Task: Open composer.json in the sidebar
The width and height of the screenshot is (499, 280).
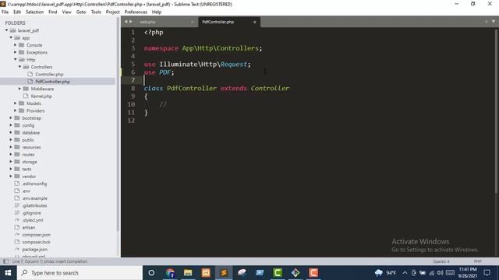Action: pyautogui.click(x=37, y=235)
